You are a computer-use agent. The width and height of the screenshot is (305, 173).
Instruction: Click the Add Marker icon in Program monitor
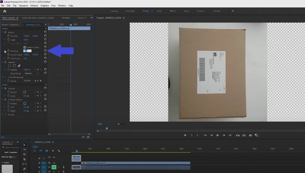coord(185,135)
